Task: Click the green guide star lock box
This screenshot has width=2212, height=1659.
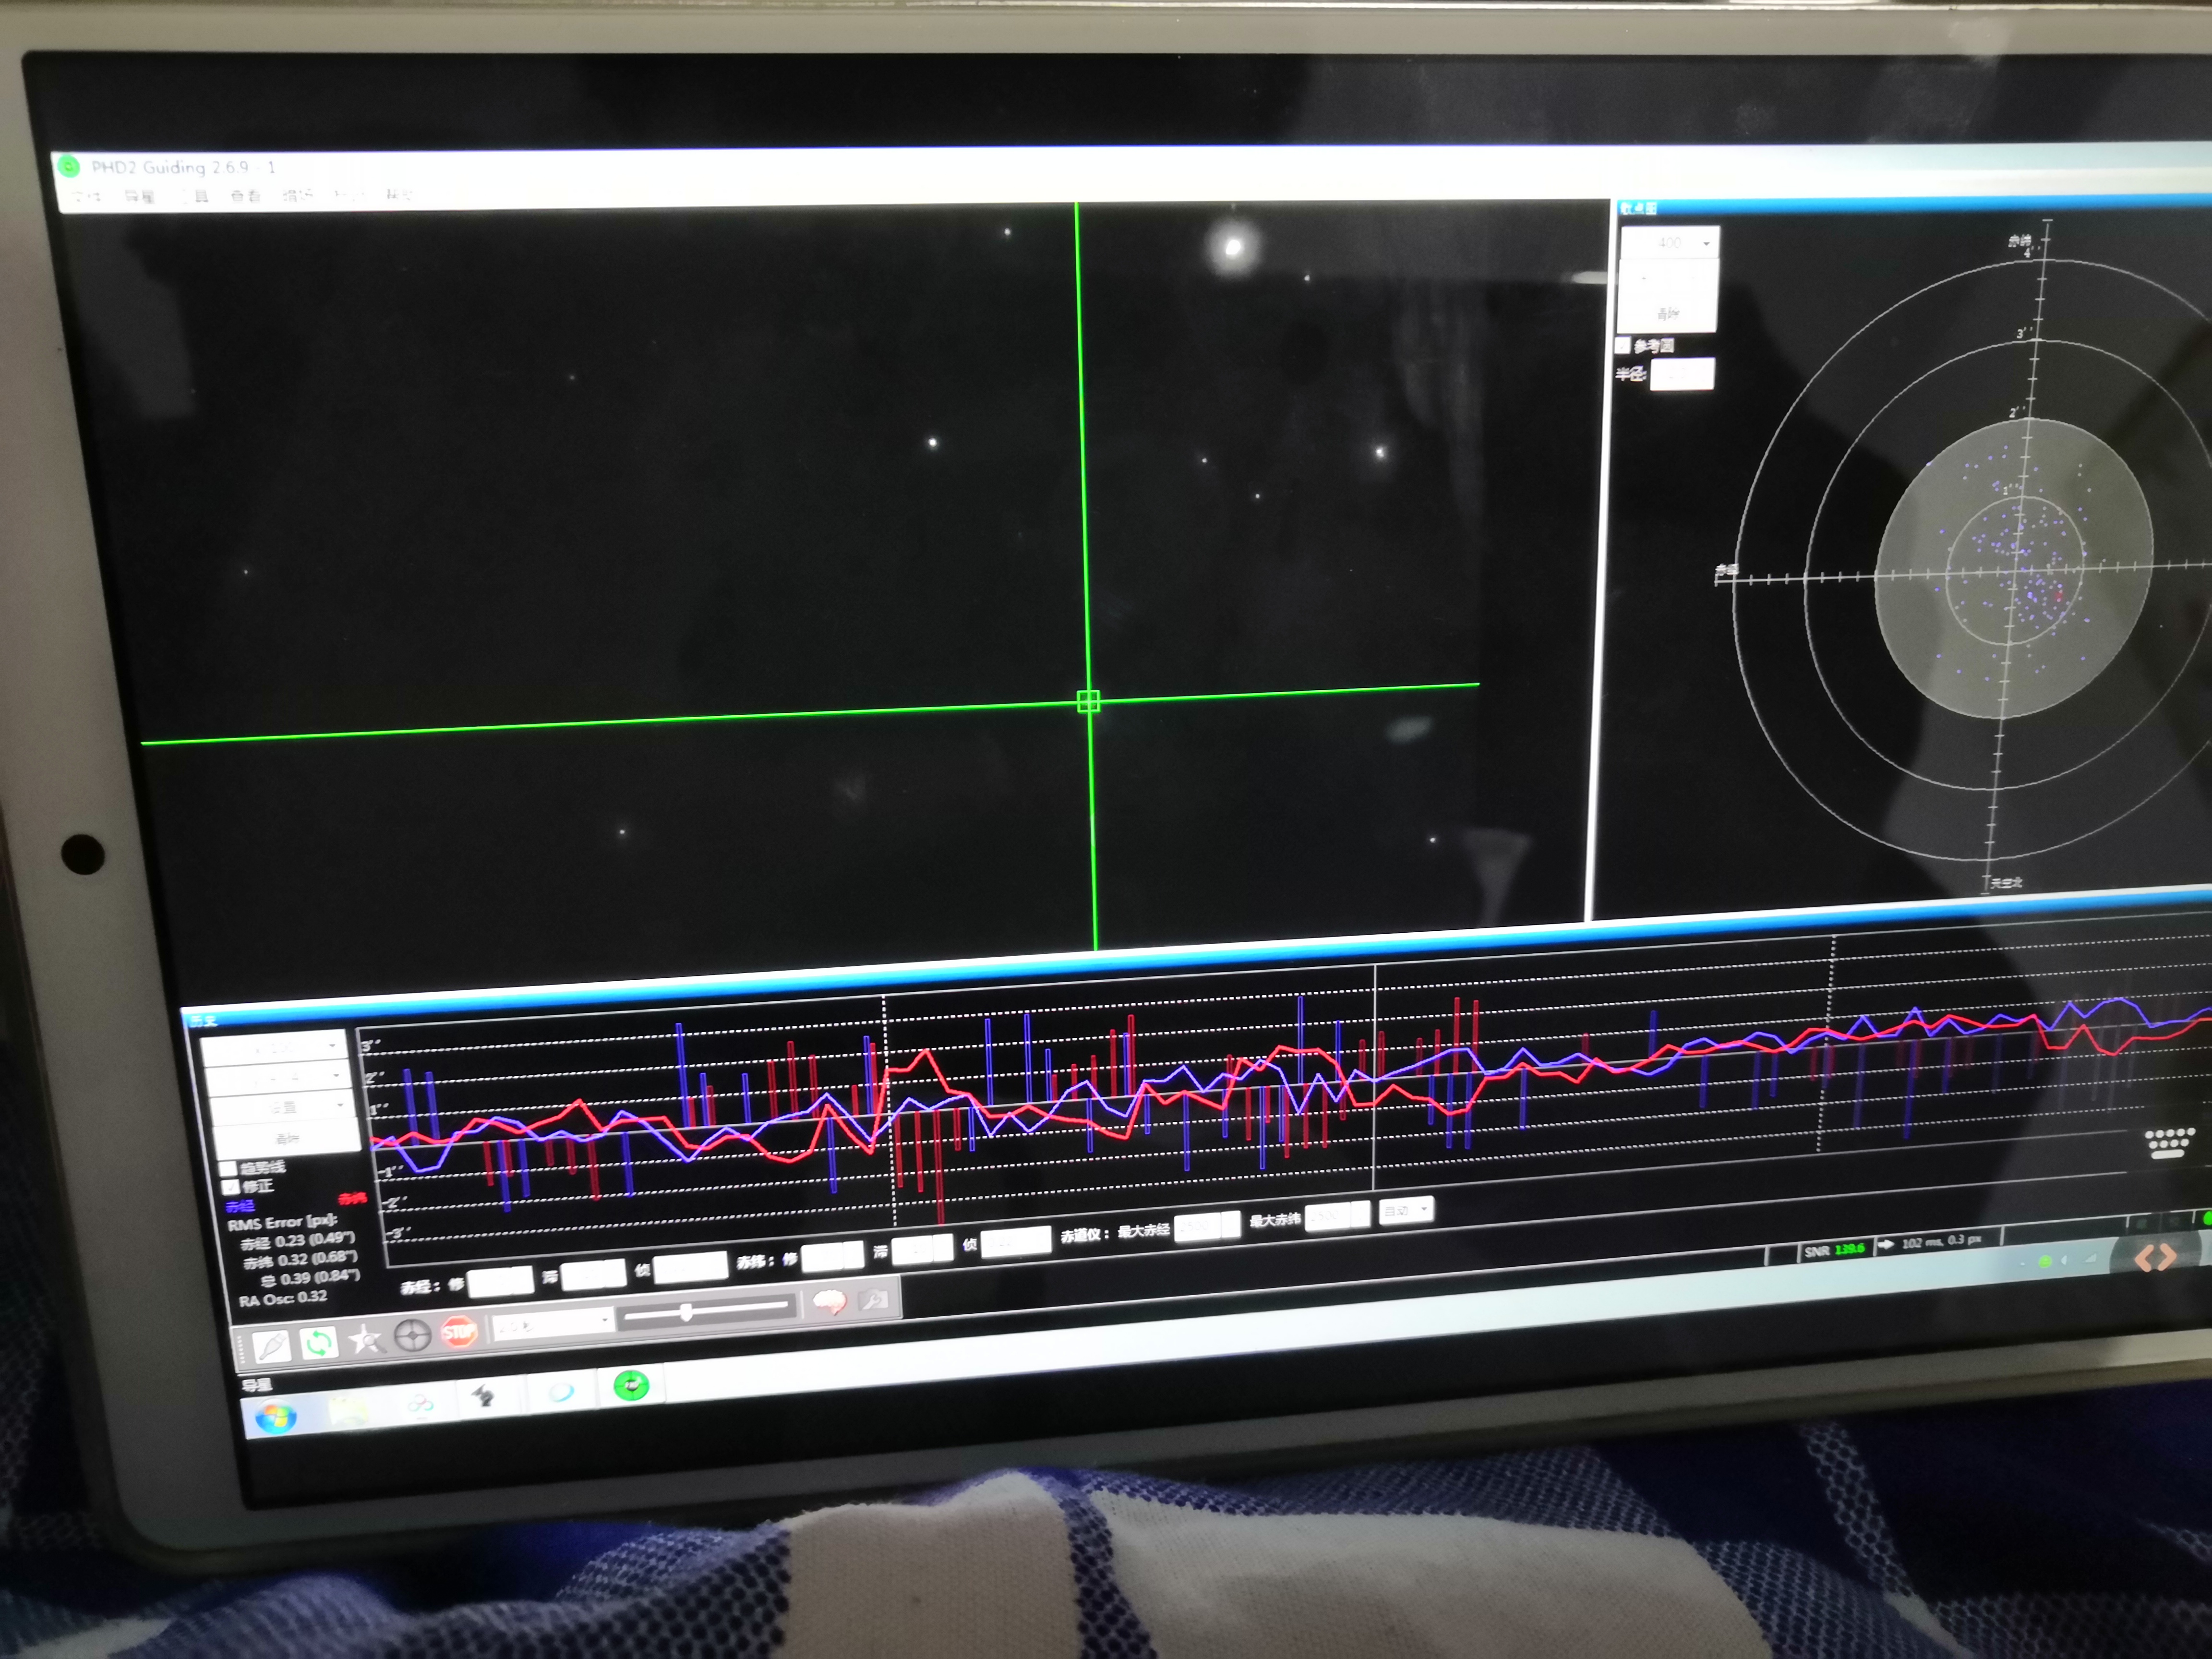Action: (1089, 701)
